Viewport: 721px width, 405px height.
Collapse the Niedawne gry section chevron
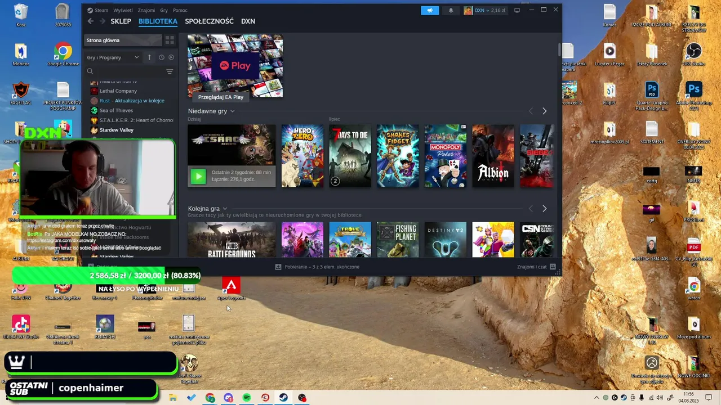point(232,111)
